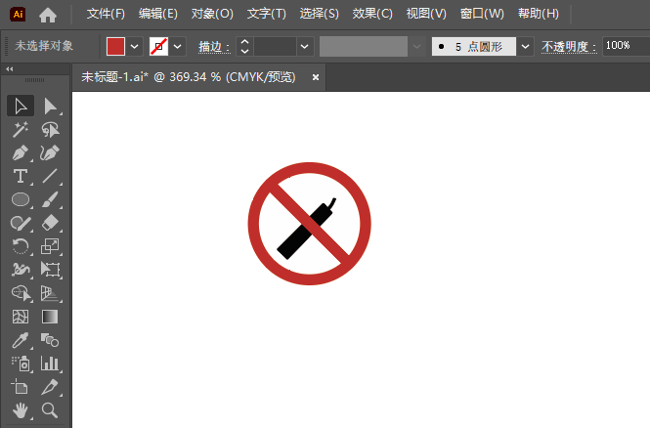The image size is (650, 428).
Task: Select the Direct Selection tool
Action: tap(50, 106)
